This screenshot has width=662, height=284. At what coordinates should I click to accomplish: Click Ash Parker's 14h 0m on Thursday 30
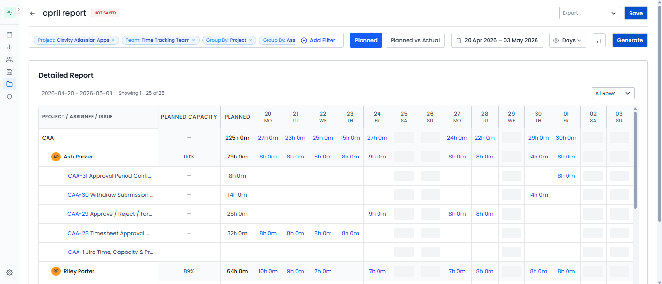pos(538,157)
